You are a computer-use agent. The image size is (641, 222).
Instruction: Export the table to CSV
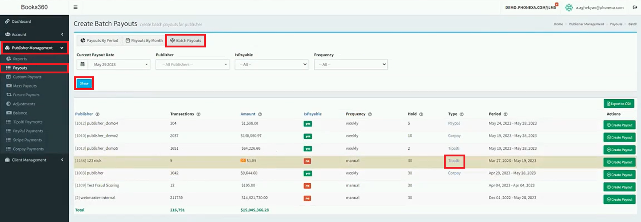tap(619, 104)
